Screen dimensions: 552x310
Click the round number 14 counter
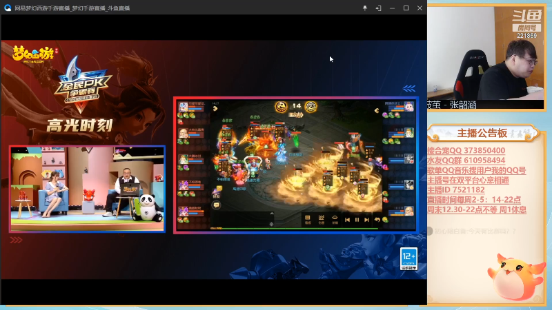pos(297,106)
